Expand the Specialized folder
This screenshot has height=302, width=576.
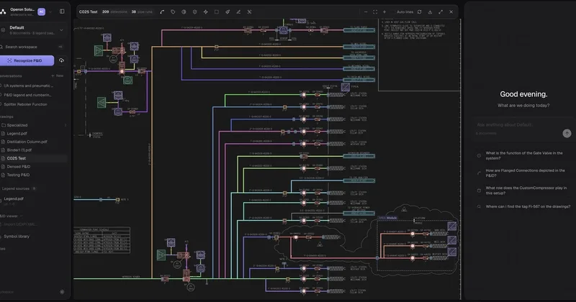click(33, 125)
